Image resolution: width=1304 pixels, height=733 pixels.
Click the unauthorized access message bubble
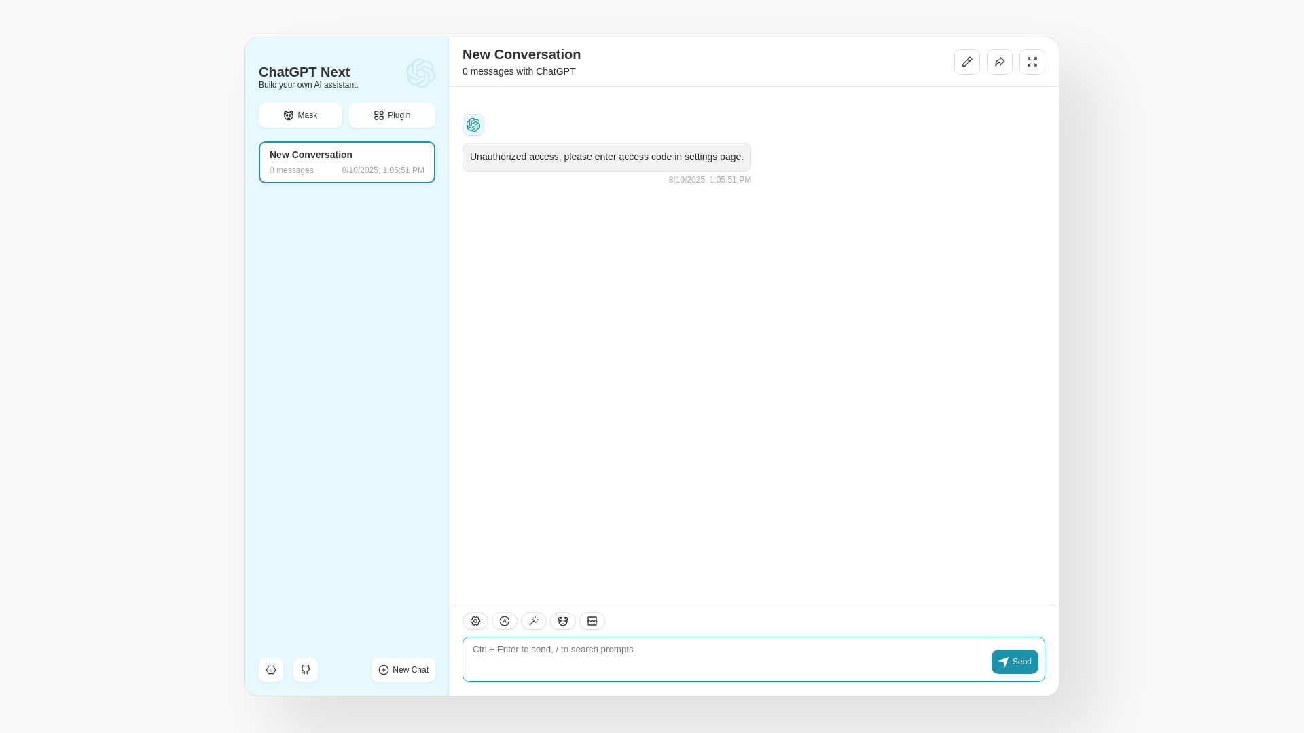coord(606,157)
